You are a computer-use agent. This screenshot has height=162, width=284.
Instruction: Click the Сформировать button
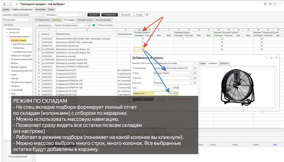tap(44, 25)
